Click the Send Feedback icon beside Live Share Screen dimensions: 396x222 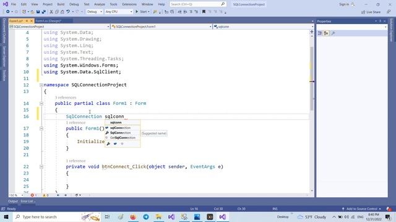tap(389, 12)
